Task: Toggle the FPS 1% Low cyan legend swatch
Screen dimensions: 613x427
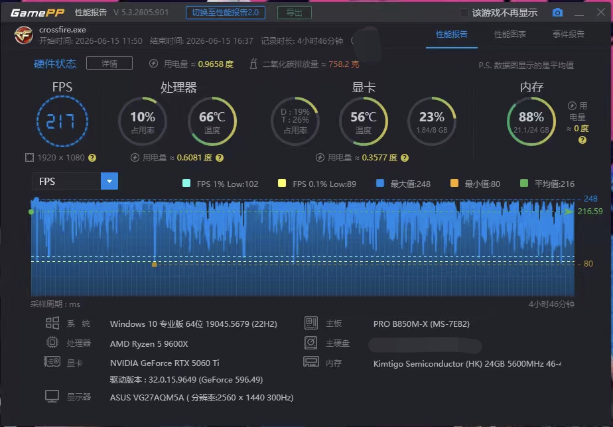Action: coord(186,183)
